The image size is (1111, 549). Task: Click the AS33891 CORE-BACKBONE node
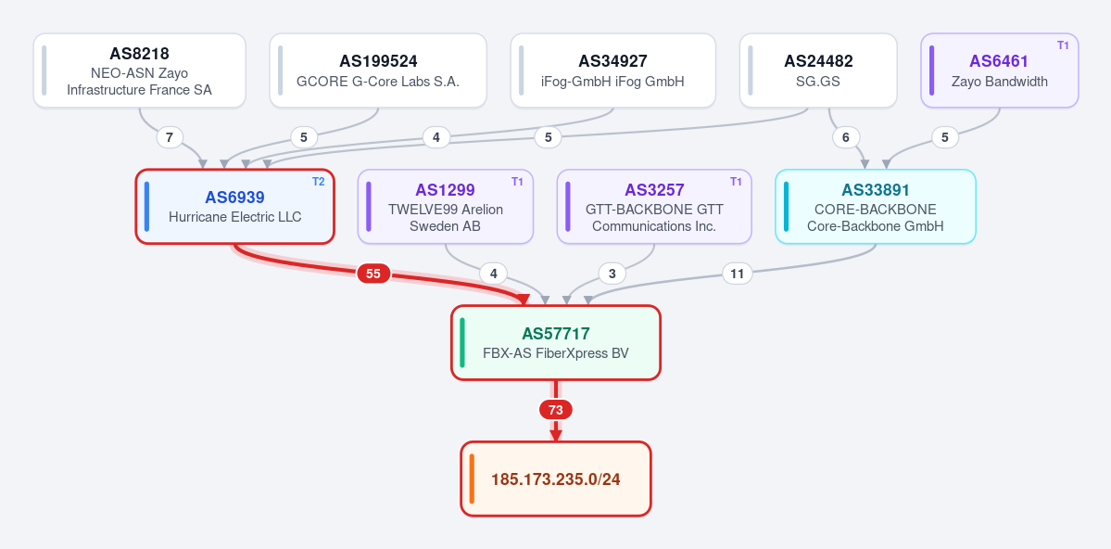coord(875,207)
